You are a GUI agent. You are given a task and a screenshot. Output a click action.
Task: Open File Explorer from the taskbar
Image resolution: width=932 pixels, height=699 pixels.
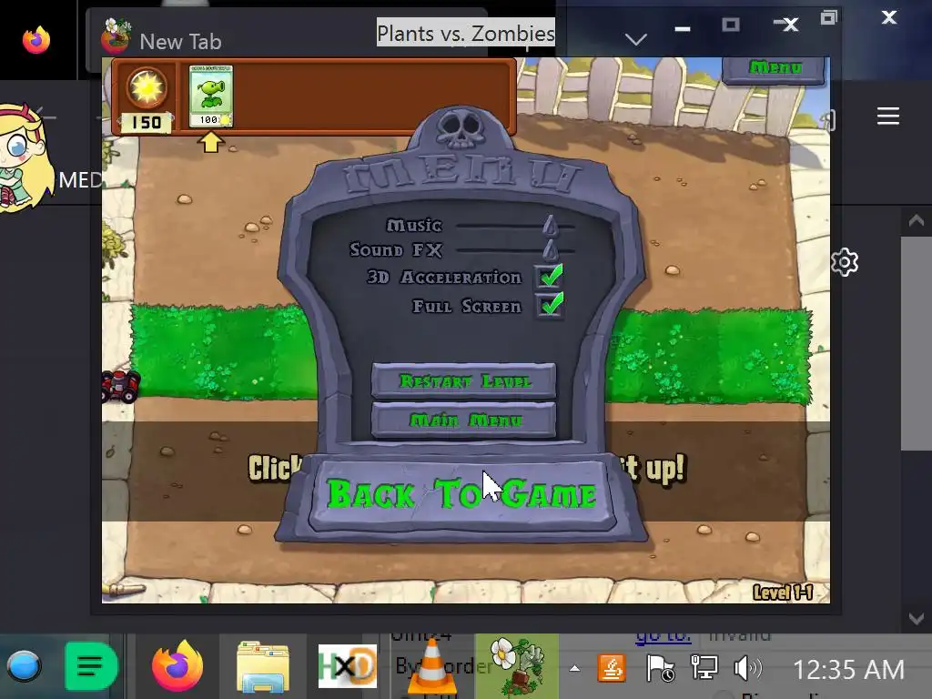262,666
